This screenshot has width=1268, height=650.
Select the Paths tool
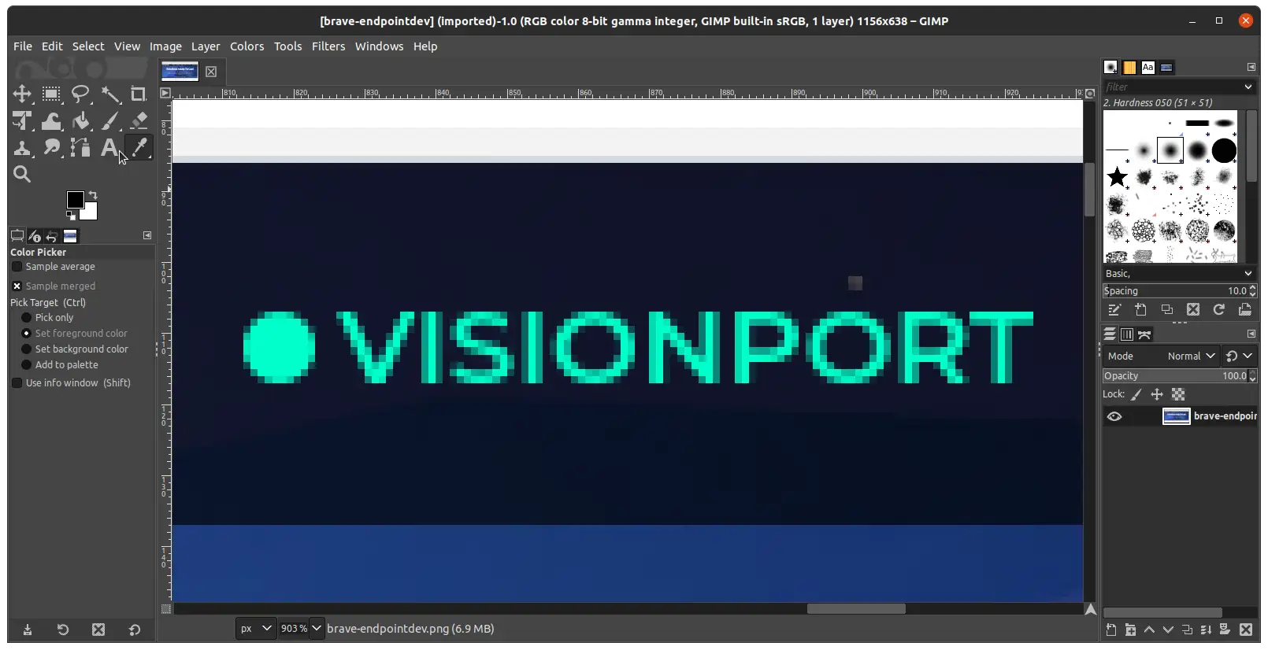(80, 147)
